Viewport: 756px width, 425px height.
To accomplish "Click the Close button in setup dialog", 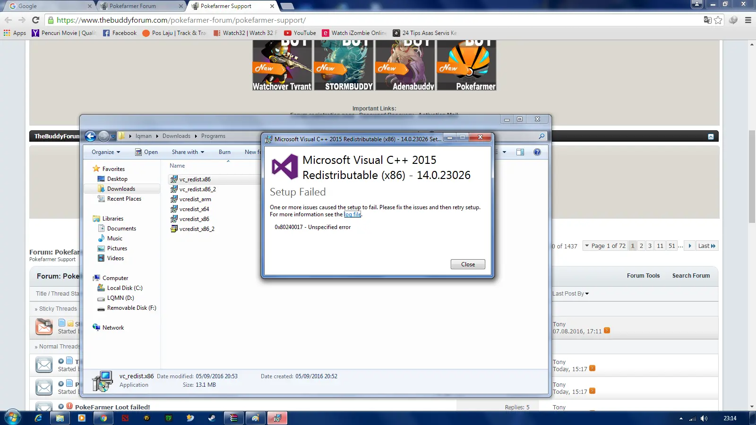I will 467,264.
